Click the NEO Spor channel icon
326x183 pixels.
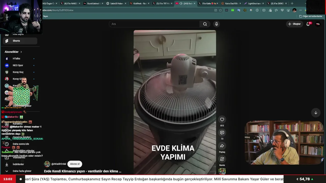[x=7, y=65]
